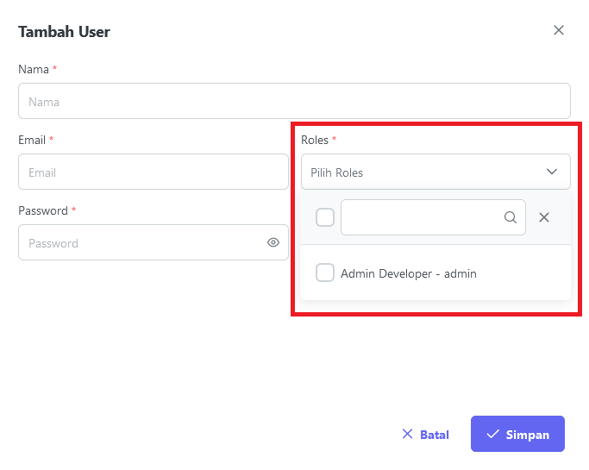The width and height of the screenshot is (589, 470).
Task: Click the search magnifier icon in roles filter
Action: pyautogui.click(x=511, y=217)
